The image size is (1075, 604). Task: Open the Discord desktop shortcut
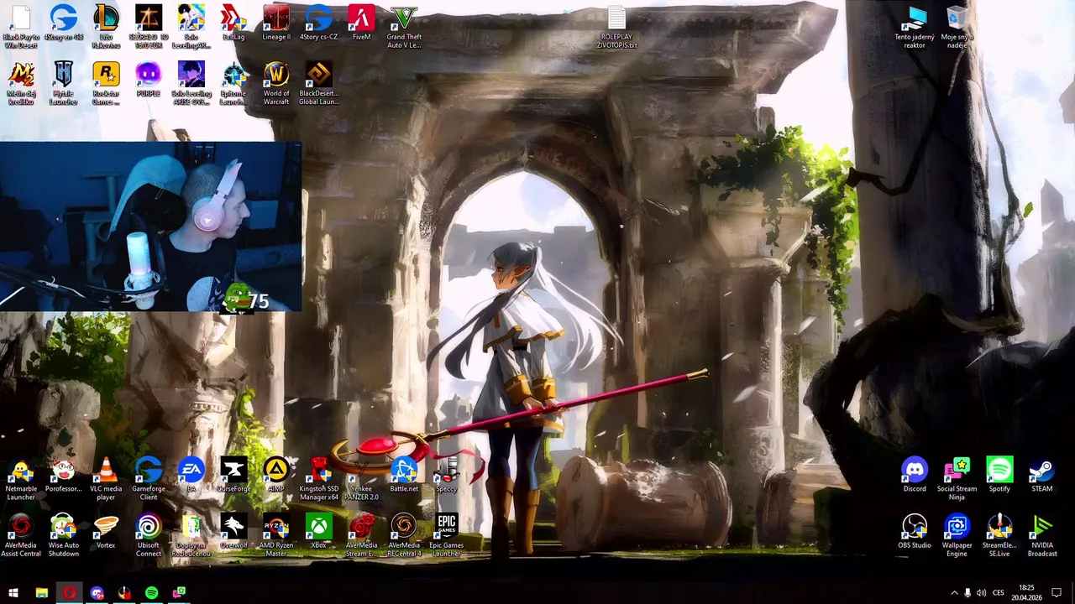tap(915, 476)
